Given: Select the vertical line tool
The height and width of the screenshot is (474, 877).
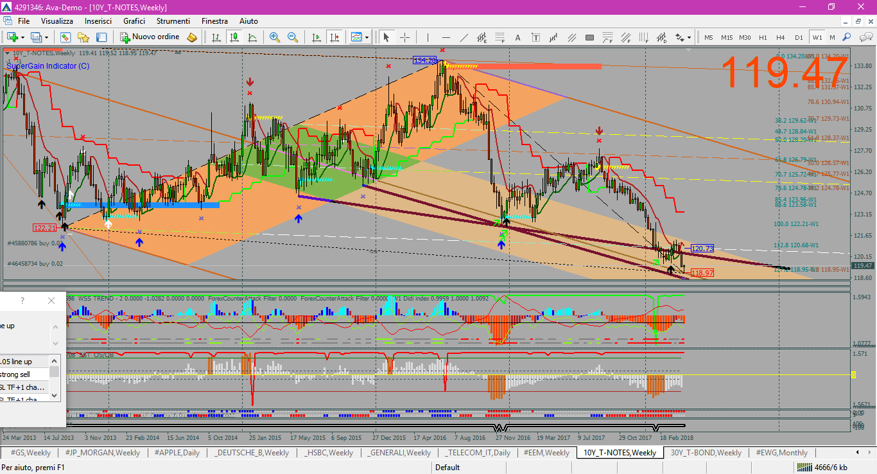Looking at the screenshot, I should (428, 37).
